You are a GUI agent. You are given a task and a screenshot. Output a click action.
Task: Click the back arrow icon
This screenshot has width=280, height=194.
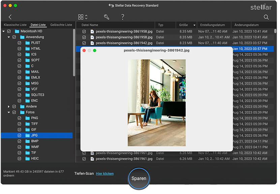(x=10, y=17)
